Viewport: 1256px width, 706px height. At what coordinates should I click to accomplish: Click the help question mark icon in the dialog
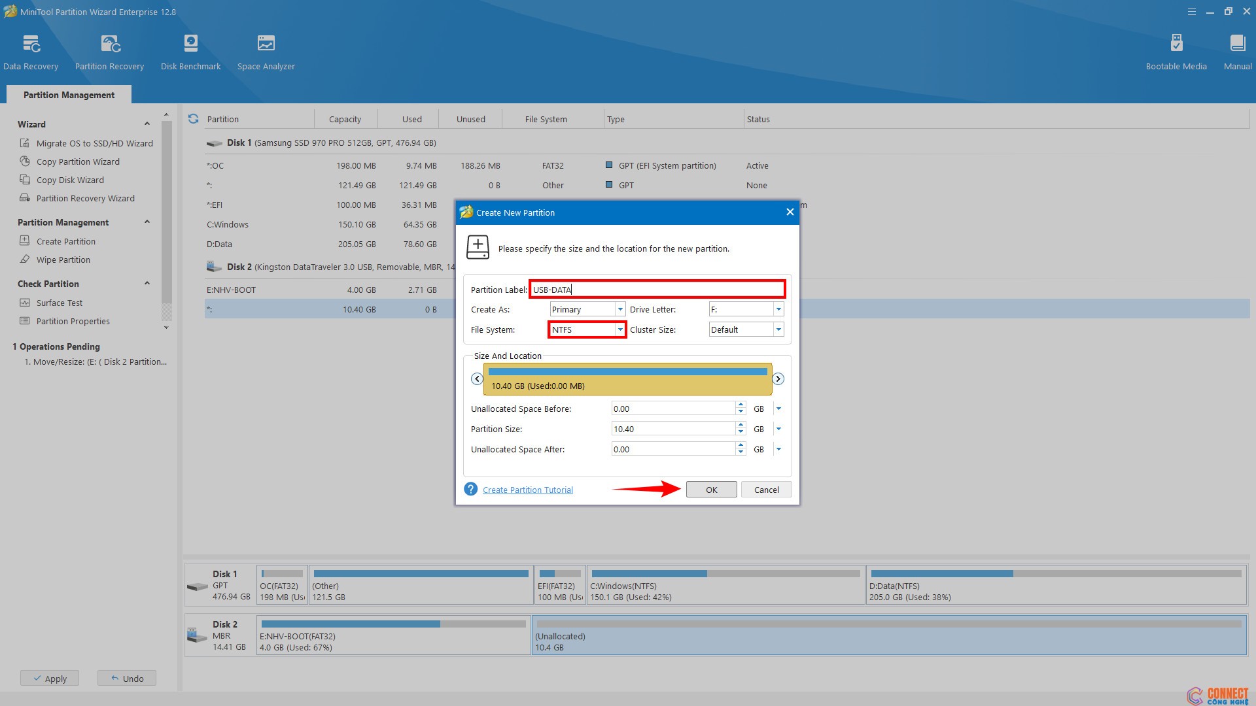(470, 489)
